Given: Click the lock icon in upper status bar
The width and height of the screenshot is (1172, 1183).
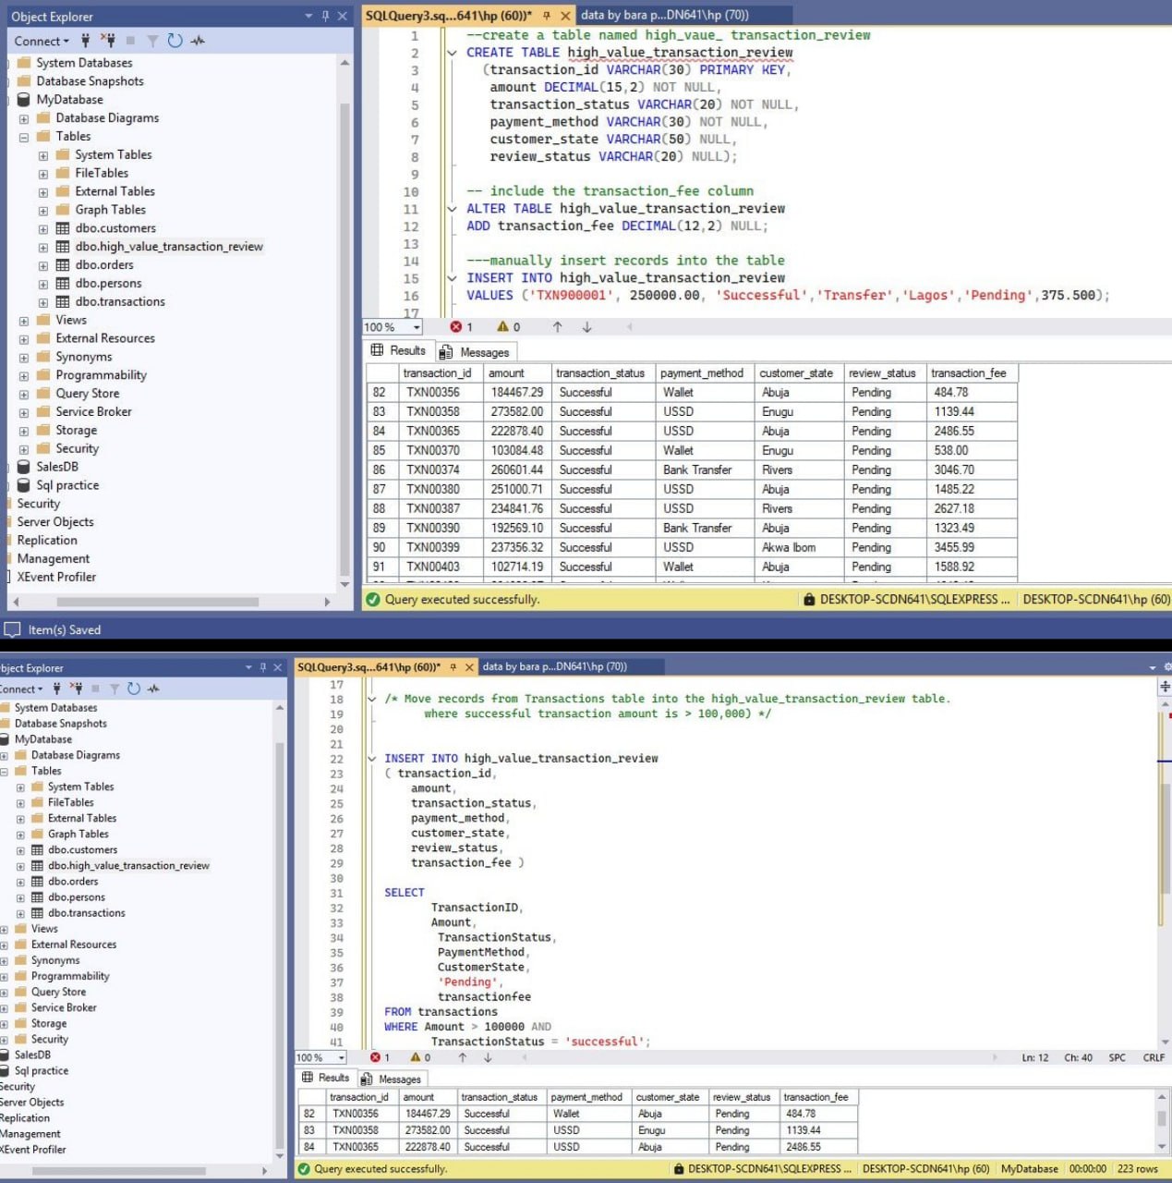Looking at the screenshot, I should 809,599.
